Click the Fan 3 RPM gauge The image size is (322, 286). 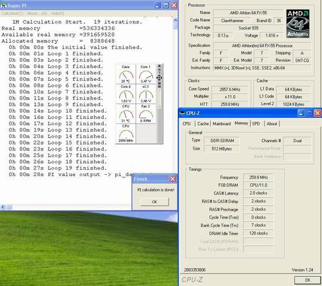click(x=146, y=114)
